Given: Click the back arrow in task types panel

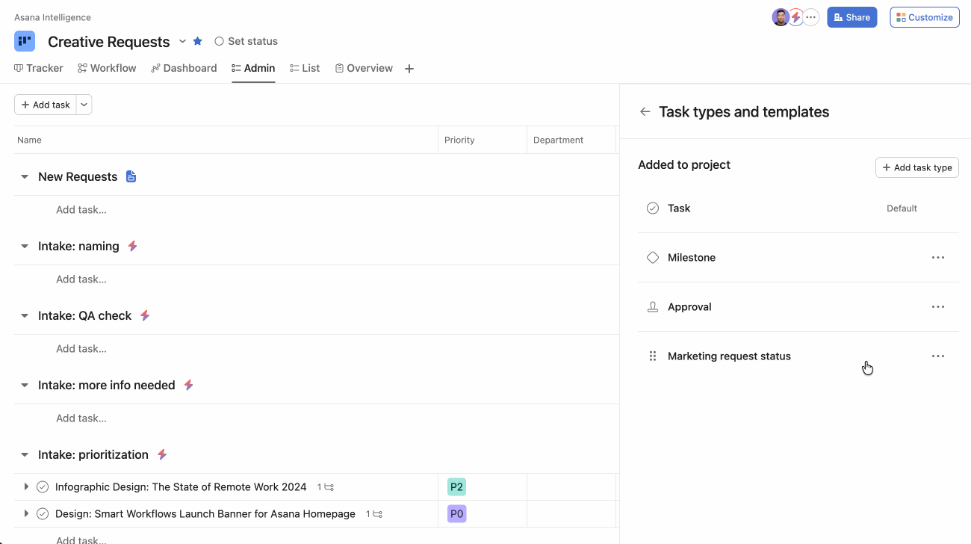Looking at the screenshot, I should click(645, 112).
